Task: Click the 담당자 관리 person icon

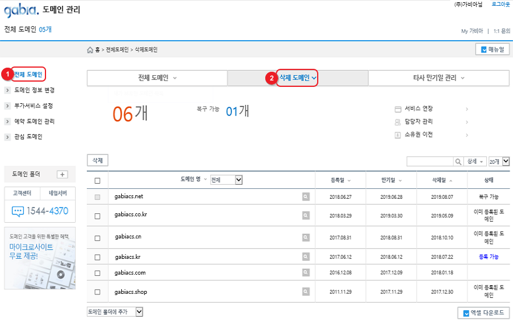Action: (x=398, y=122)
